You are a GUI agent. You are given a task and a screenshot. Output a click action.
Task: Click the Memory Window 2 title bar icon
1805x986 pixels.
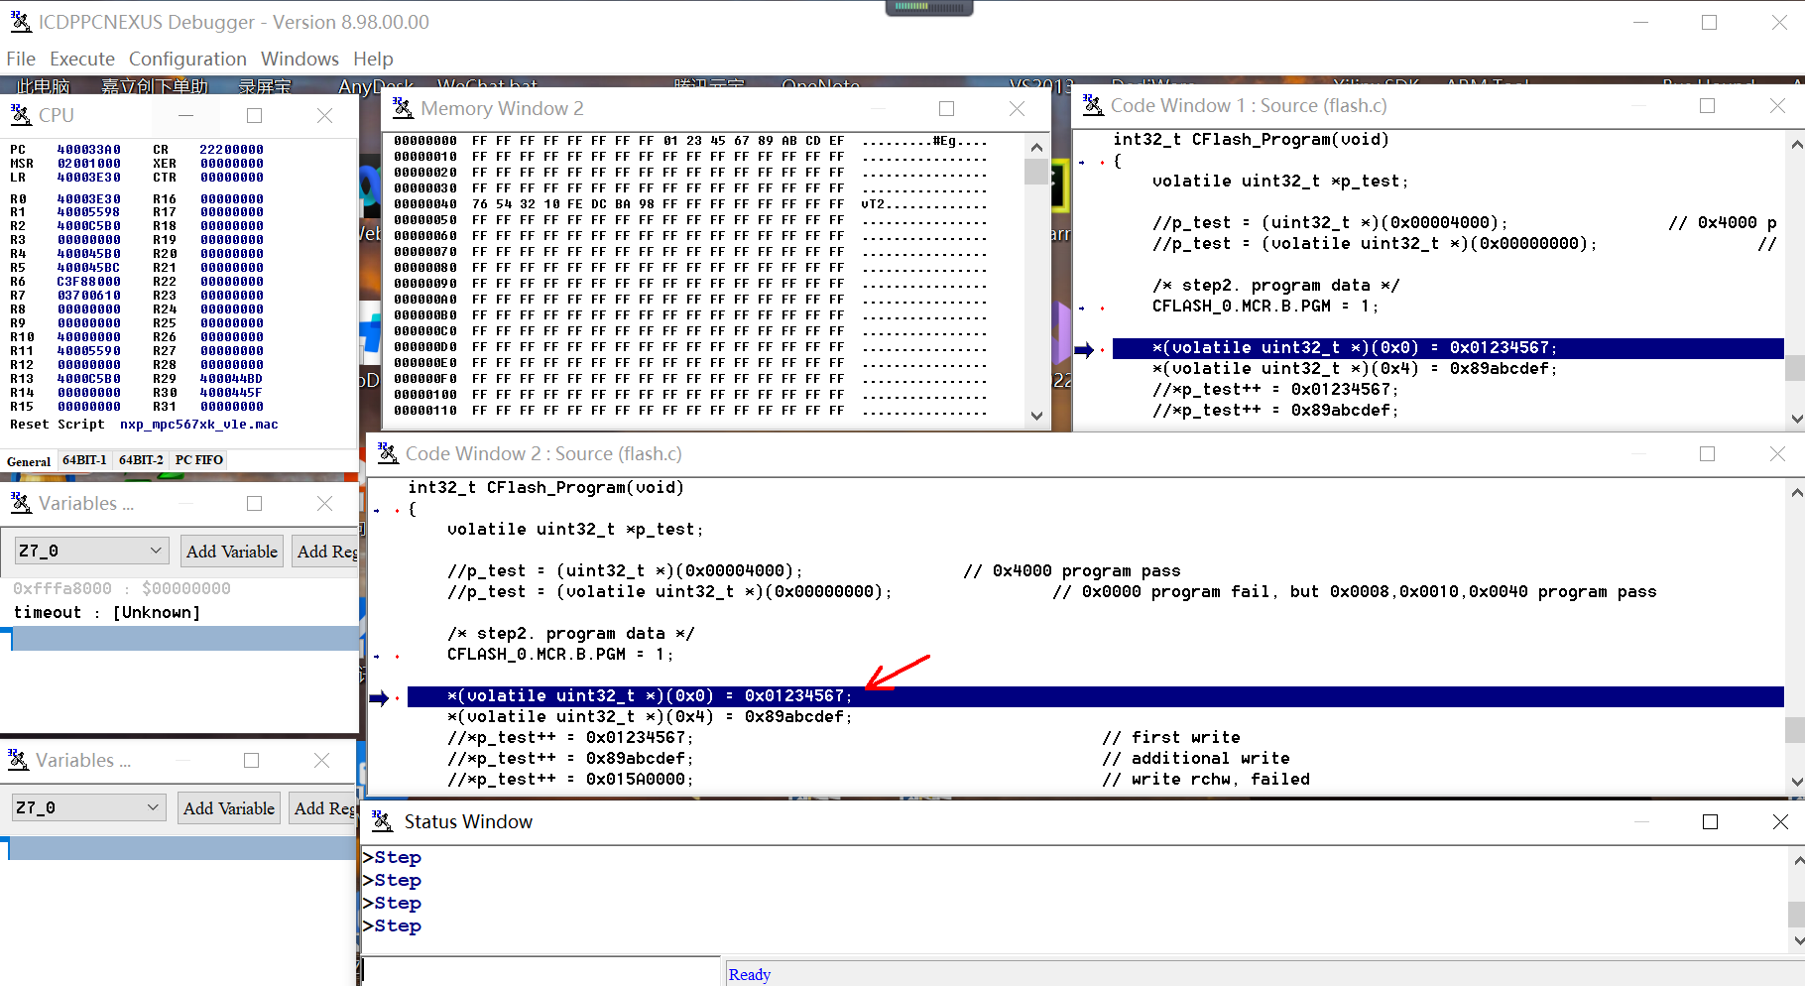(x=402, y=108)
